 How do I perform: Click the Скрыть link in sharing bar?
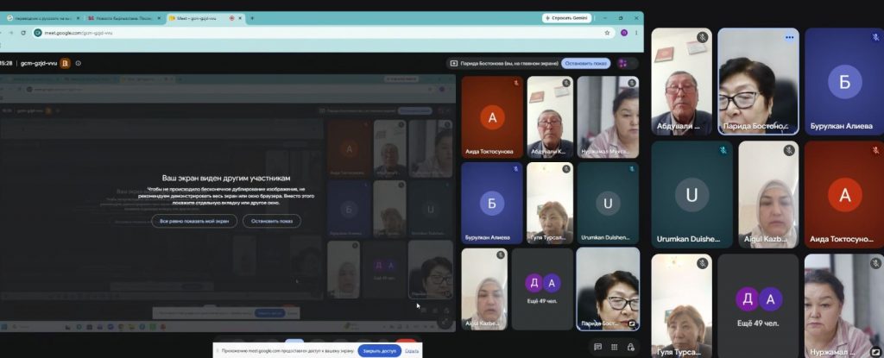point(412,351)
